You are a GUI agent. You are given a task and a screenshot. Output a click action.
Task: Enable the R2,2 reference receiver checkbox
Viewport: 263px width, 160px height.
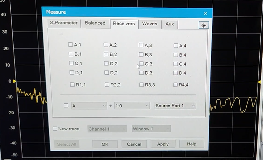(x=107, y=85)
